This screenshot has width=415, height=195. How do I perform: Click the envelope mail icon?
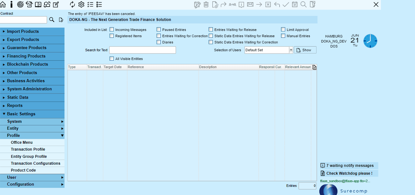(250, 4)
